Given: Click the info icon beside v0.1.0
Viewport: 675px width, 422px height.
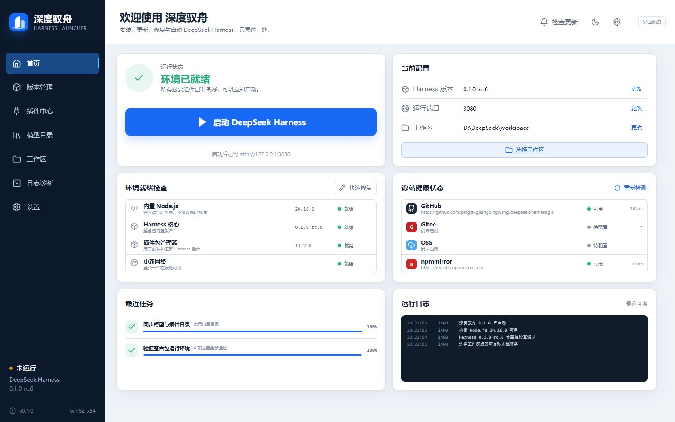Looking at the screenshot, I should pos(13,411).
